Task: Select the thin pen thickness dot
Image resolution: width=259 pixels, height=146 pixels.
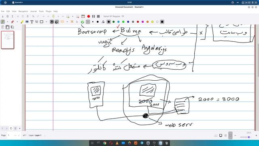Action: (93, 21)
